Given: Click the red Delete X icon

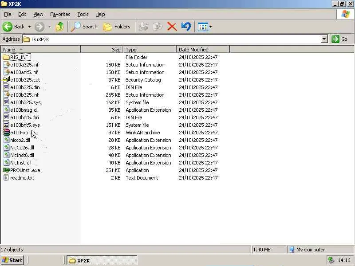Looking at the screenshot, I should coord(172,27).
